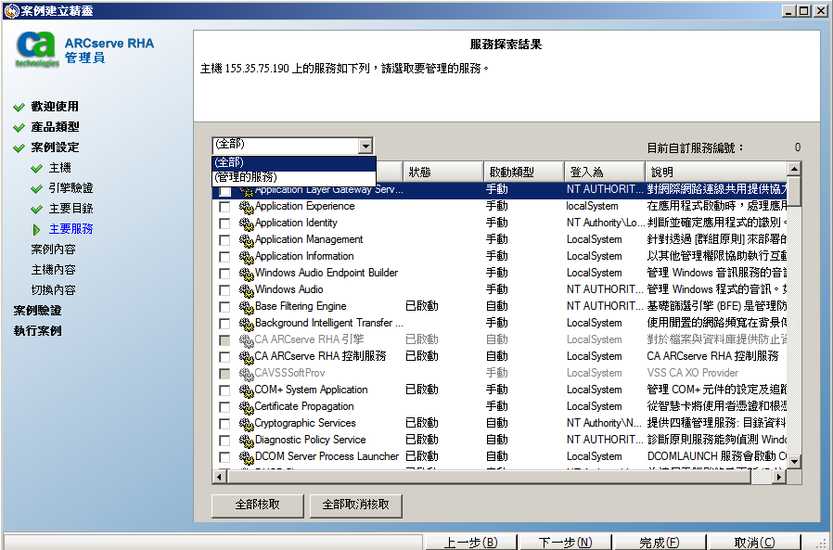Click the wizard title bar icon
Viewport: 833px width, 550px height.
point(11,10)
